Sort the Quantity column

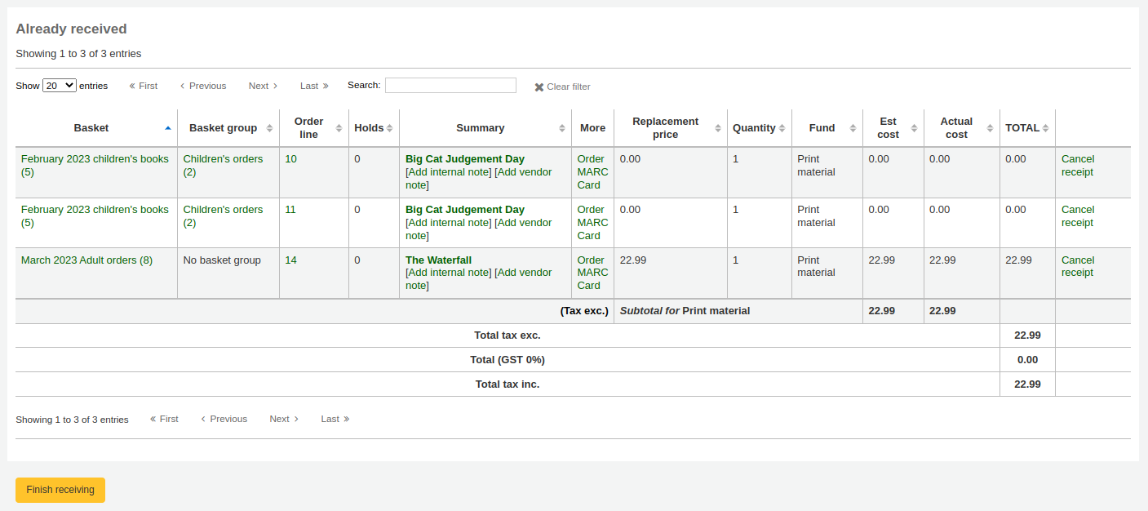pyautogui.click(x=782, y=127)
